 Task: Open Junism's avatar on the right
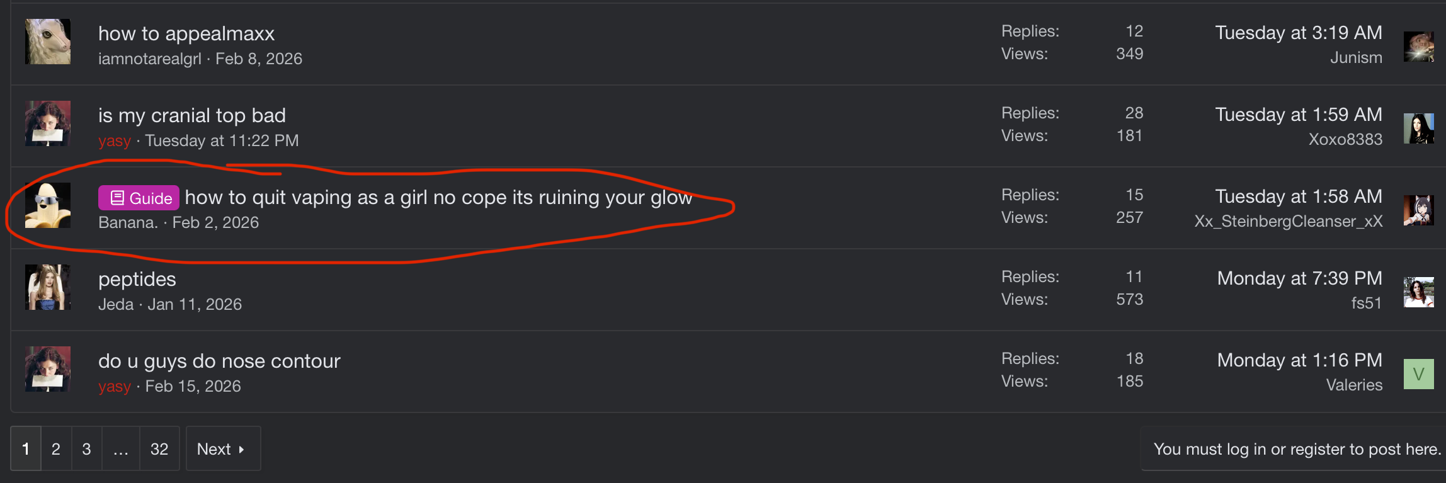[1418, 46]
